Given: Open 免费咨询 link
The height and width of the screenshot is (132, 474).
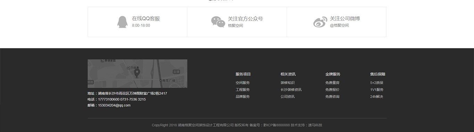Looking at the screenshot, I should pos(332,96).
